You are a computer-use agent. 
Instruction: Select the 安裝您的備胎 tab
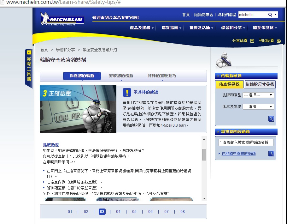pos(121,76)
